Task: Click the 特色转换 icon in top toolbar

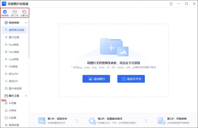Action: pos(5,12)
